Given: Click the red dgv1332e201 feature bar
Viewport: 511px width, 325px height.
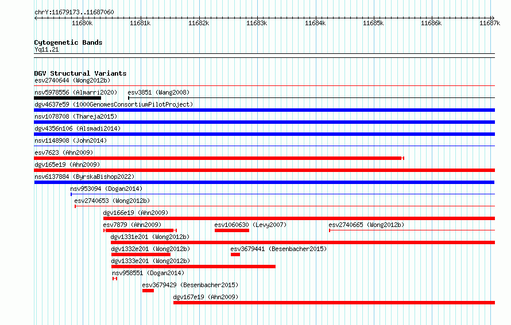Looking at the screenshot, I should [x=141, y=254].
